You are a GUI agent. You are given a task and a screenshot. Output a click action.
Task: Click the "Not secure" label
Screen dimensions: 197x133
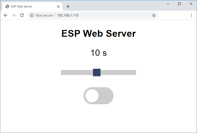[44, 15]
